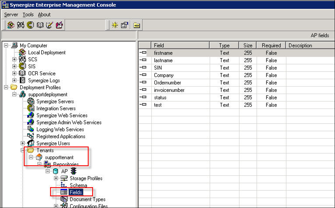Screen dimensions: 335x208
Task: Collapse the supportdeployment node
Action: point(14,94)
